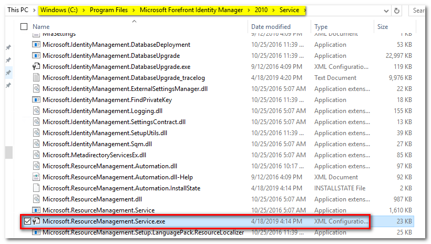Image resolution: width=431 pixels, height=244 pixels.
Task: Click the 1,610 KB size value
Action: 401,210
